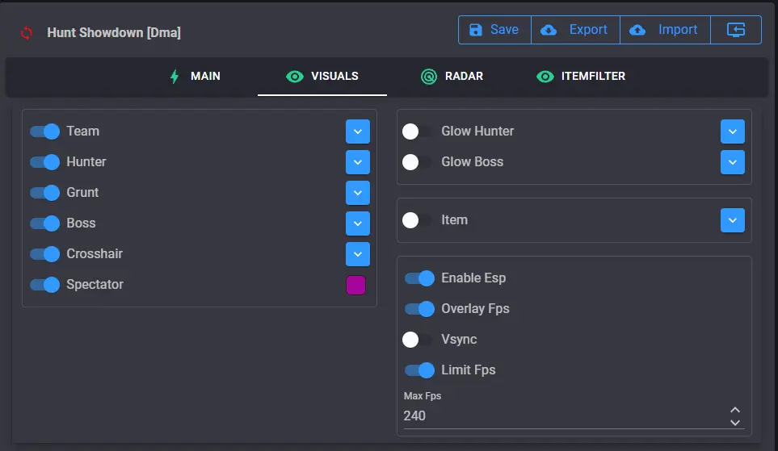The height and width of the screenshot is (451, 778).
Task: Expand the Team options dropdown
Action: [x=358, y=132]
